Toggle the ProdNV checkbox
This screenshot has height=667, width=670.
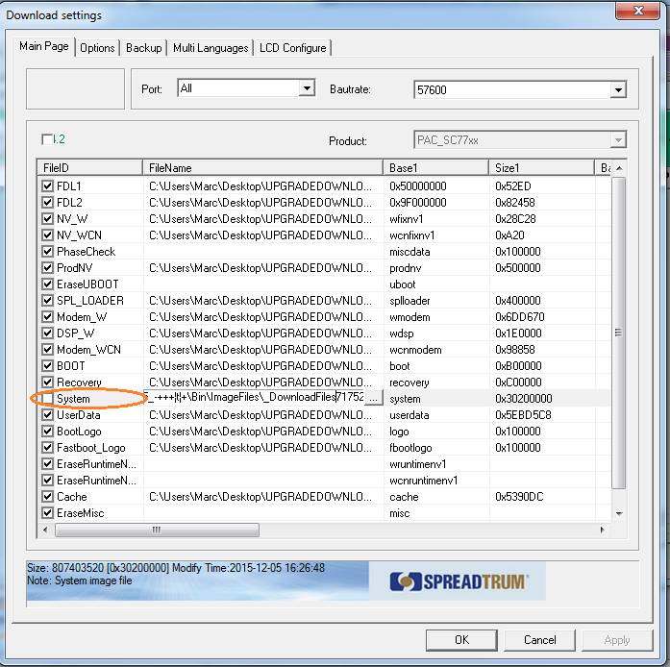pos(47,267)
